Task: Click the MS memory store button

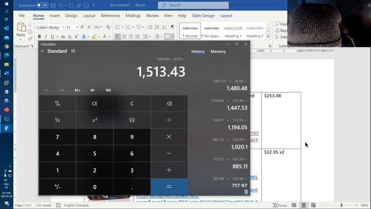Action: coord(108,91)
